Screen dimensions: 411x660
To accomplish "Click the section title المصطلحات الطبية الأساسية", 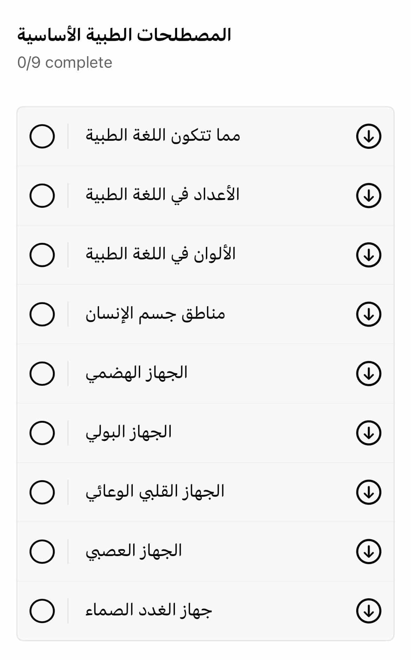I will pos(124,35).
